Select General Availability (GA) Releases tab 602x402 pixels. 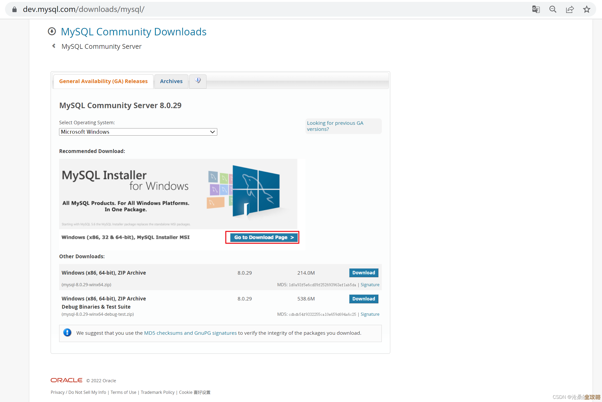(103, 81)
